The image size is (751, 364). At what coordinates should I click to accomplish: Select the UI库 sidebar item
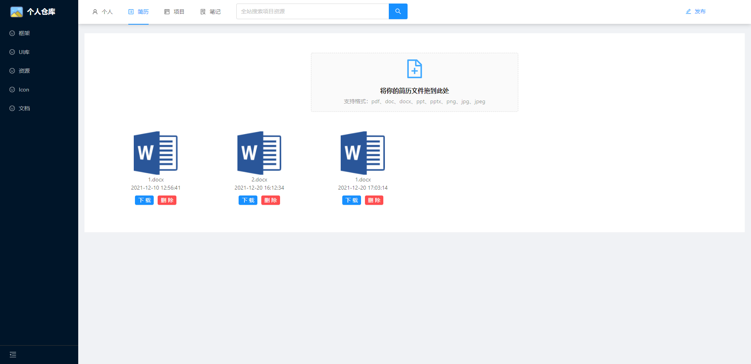click(23, 52)
